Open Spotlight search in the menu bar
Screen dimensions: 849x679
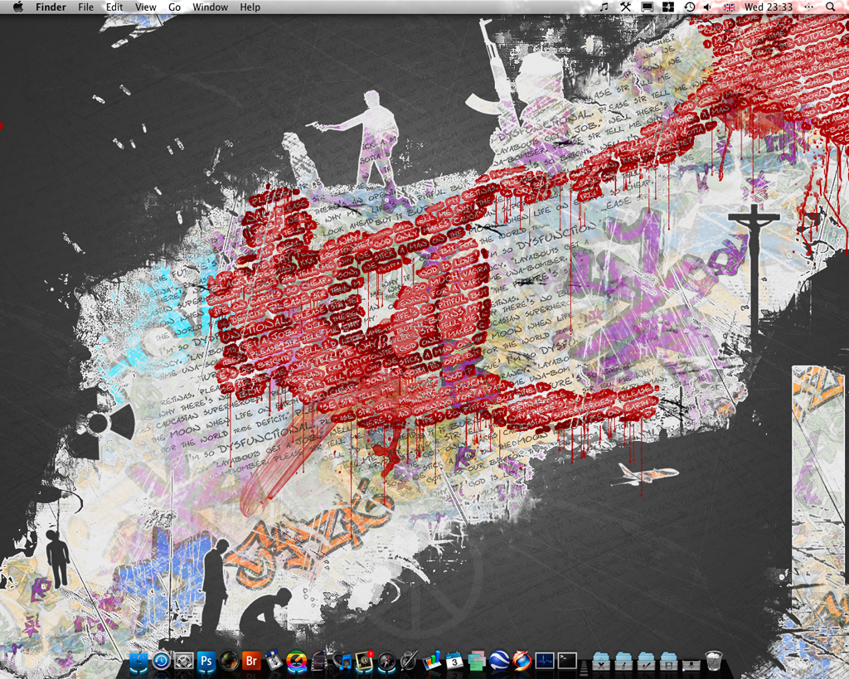coord(831,7)
